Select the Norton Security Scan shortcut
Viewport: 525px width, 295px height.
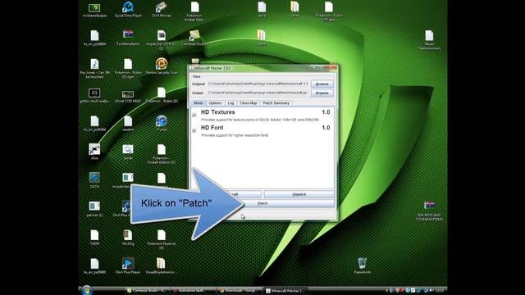[162, 66]
